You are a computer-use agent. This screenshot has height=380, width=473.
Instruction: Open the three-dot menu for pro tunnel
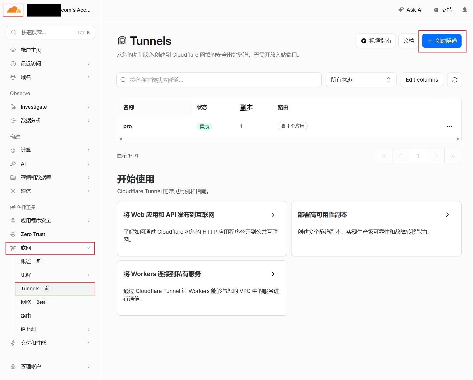[449, 126]
